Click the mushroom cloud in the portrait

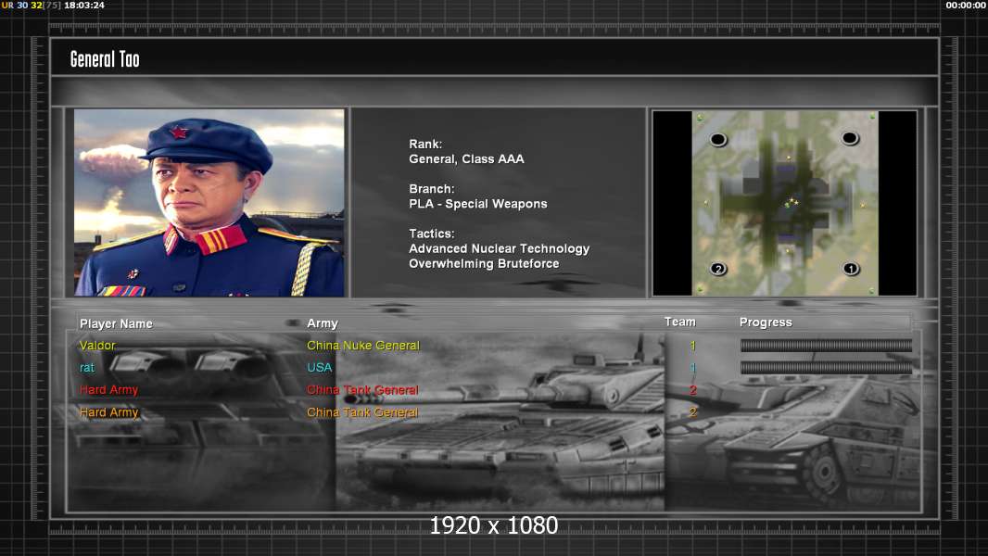113,160
